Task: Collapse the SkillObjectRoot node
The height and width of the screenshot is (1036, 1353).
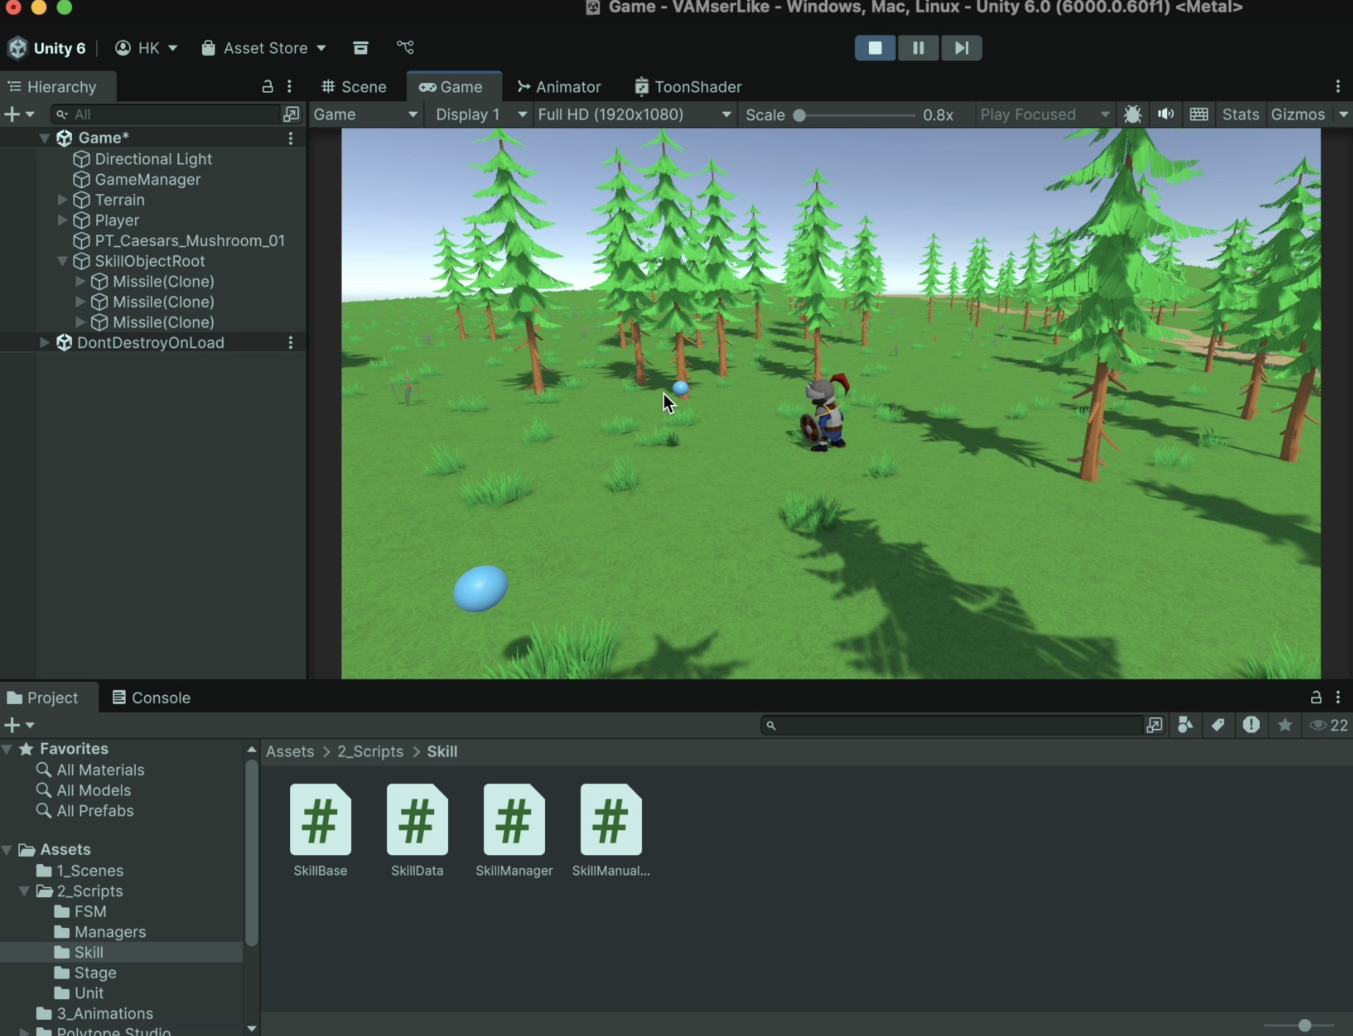Action: coord(62,262)
